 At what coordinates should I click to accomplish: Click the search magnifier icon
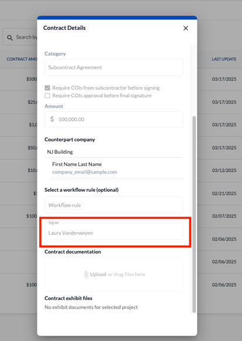[10, 37]
